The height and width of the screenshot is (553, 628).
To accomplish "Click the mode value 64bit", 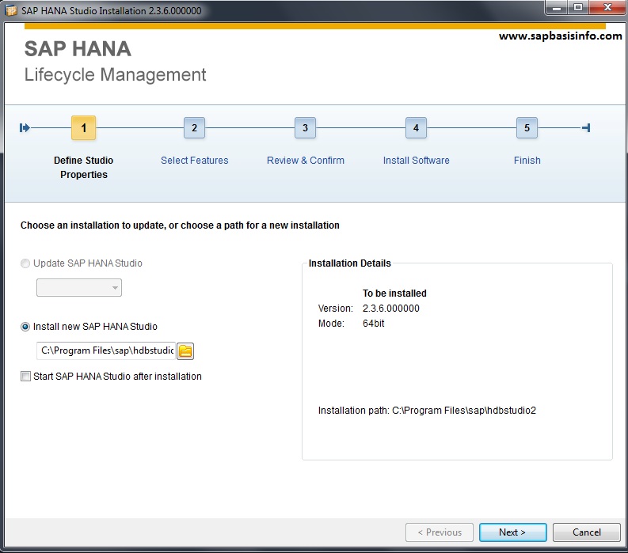I will tap(373, 323).
